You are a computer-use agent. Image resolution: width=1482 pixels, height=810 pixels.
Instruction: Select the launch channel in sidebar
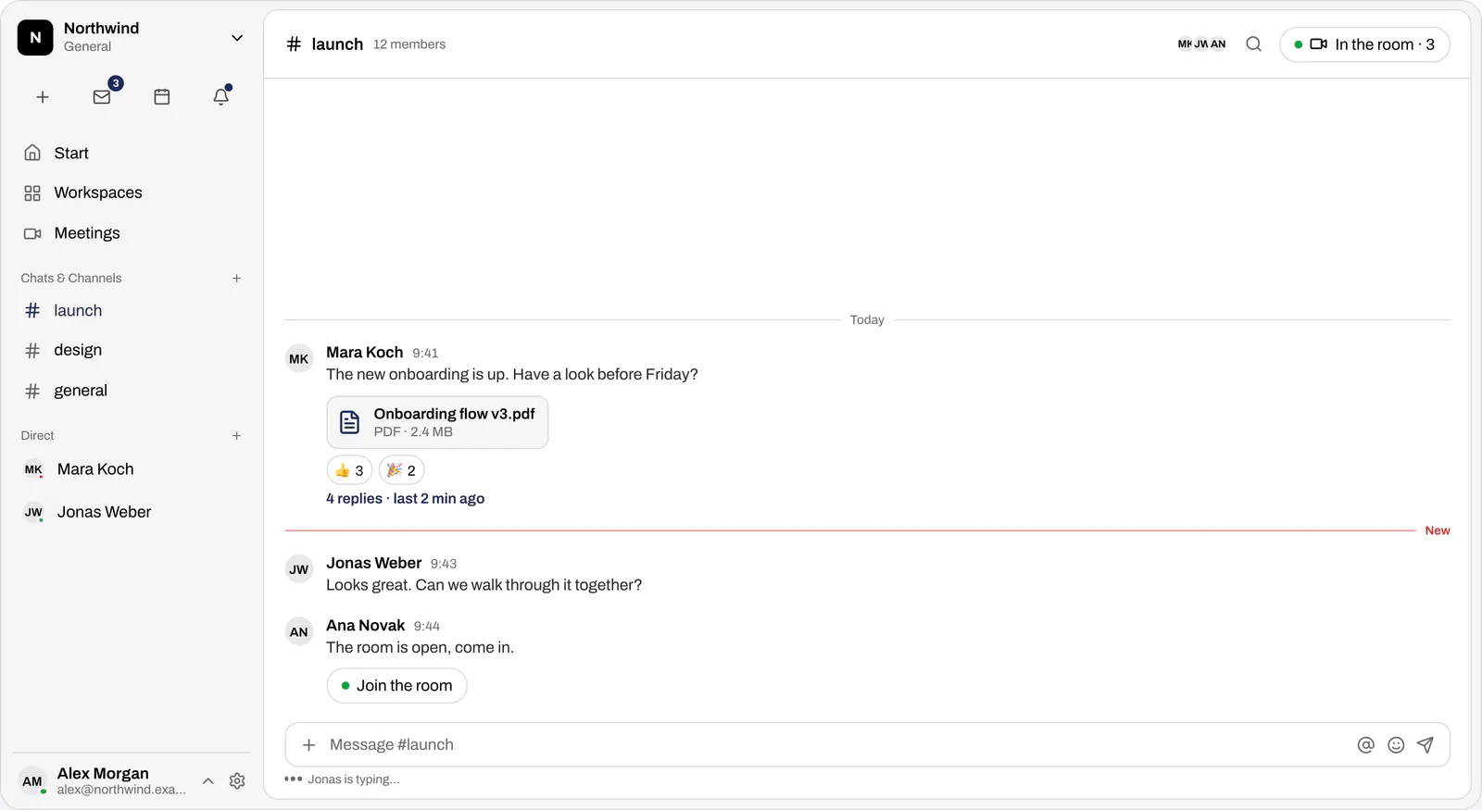coord(130,311)
